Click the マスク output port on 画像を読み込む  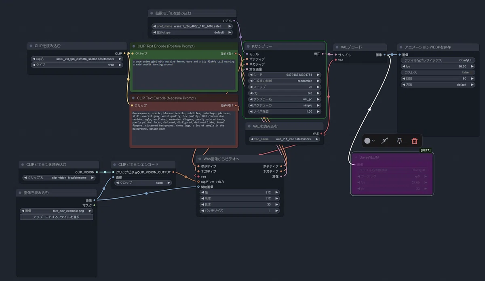[x=94, y=205]
